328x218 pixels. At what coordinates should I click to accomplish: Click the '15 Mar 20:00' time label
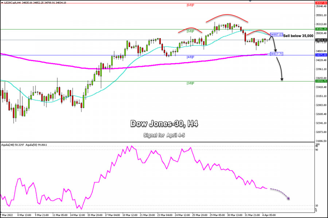point(95,215)
